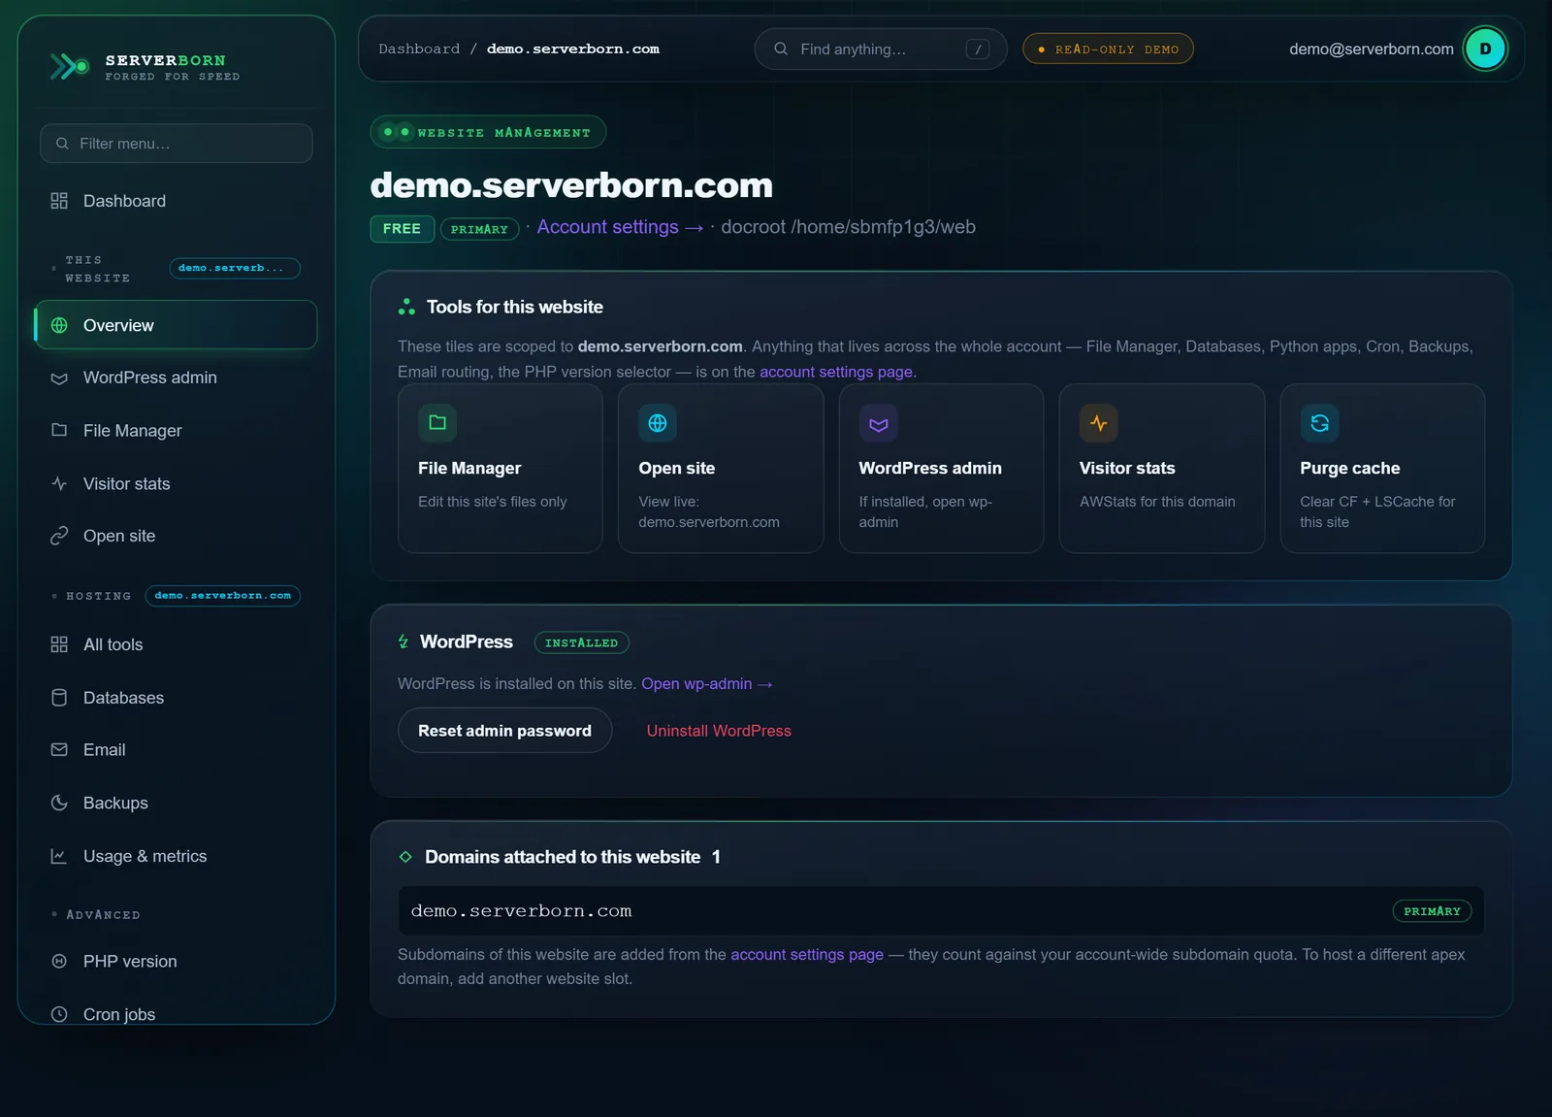
Task: Click the Dashboard grid icon in sidebar
Action: click(59, 201)
